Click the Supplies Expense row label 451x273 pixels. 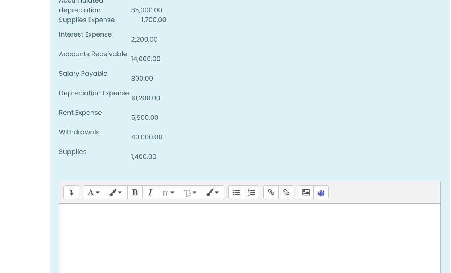(x=87, y=20)
